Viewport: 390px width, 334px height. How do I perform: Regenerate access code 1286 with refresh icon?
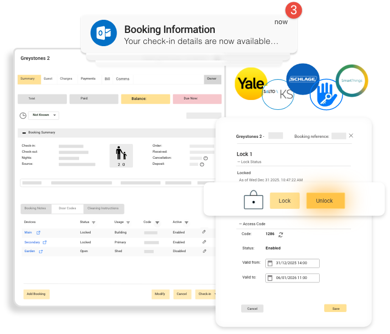pyautogui.click(x=281, y=235)
